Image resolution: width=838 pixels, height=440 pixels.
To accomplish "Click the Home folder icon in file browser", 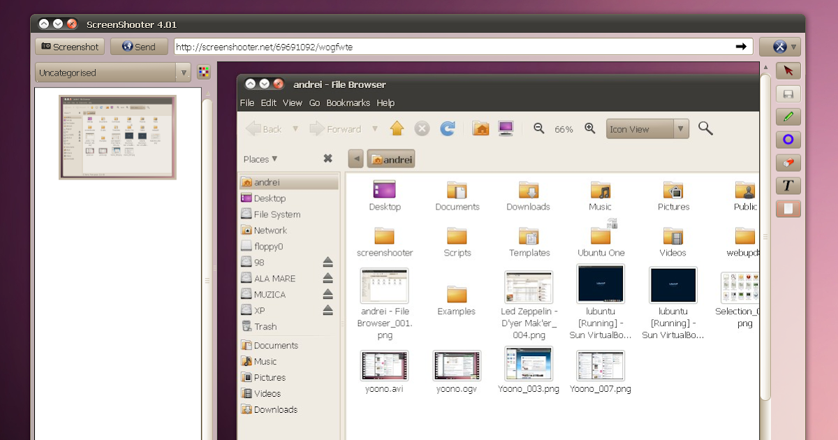I will [x=480, y=129].
